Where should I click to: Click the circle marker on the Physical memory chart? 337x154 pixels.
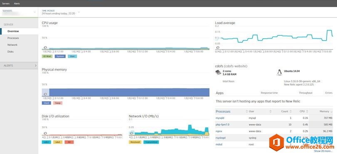click(45, 94)
